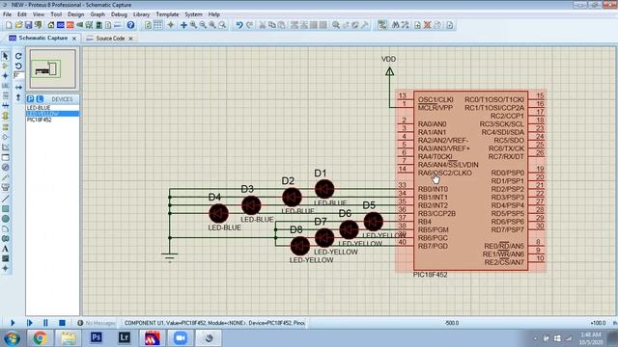This screenshot has width=618, height=347.
Task: Toggle the Wire Autorouter toolbar icon
Action: [382, 25]
